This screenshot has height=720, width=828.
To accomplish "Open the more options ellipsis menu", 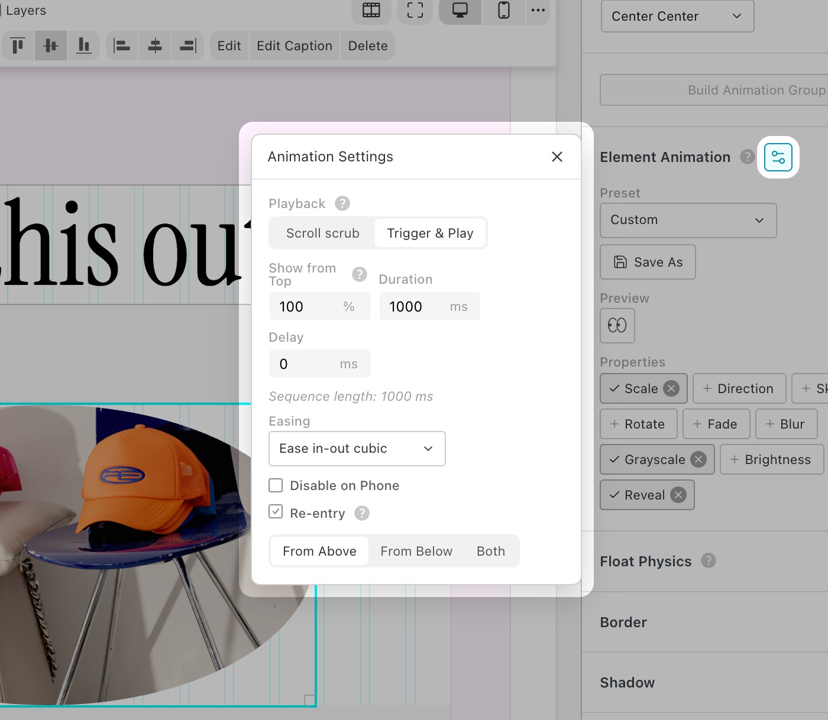I will [x=538, y=10].
